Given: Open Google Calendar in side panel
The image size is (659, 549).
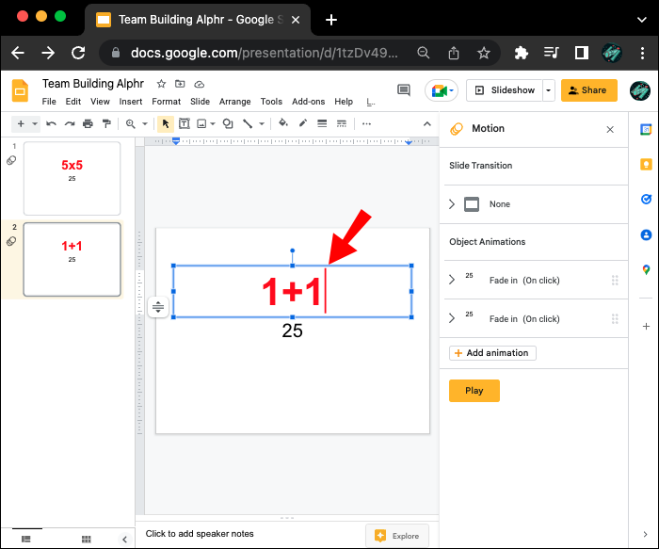Looking at the screenshot, I should (646, 129).
